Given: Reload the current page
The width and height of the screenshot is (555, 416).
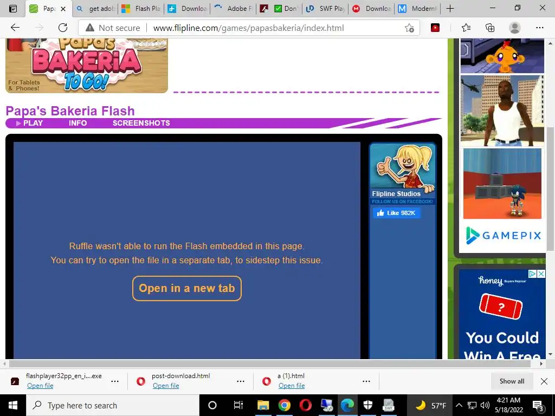Looking at the screenshot, I should 63,28.
